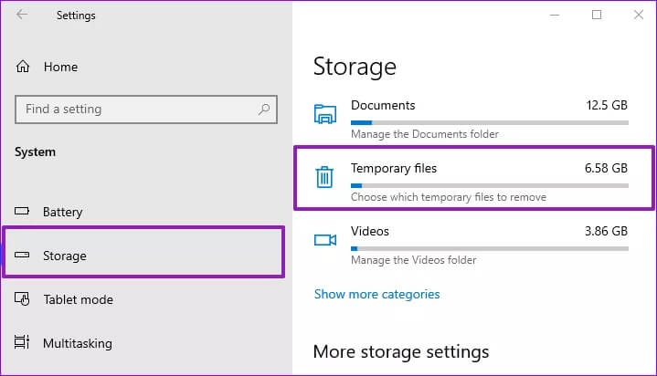Click the Videos camera icon
The width and height of the screenshot is (657, 376).
click(x=325, y=240)
